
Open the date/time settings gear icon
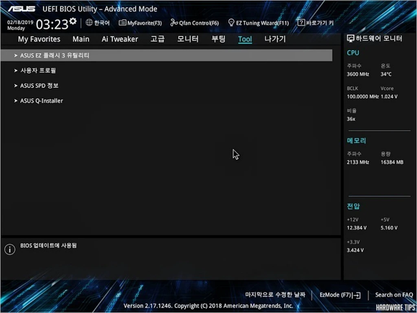pyautogui.click(x=73, y=21)
